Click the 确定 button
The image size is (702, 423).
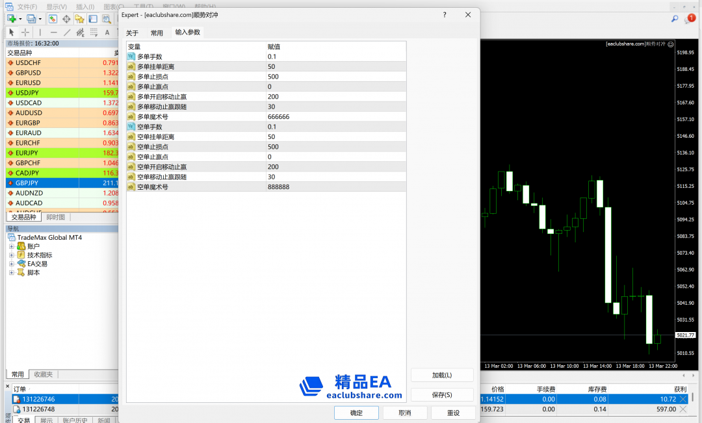(356, 413)
